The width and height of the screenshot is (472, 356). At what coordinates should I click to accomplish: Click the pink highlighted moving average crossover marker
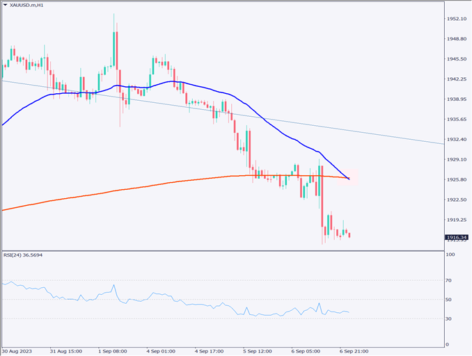click(x=348, y=179)
